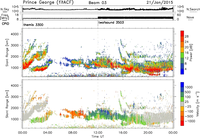This screenshot has height=138, width=200.
Task: Pick the top blue segment of Velocity color bar
Action: (x=182, y=85)
